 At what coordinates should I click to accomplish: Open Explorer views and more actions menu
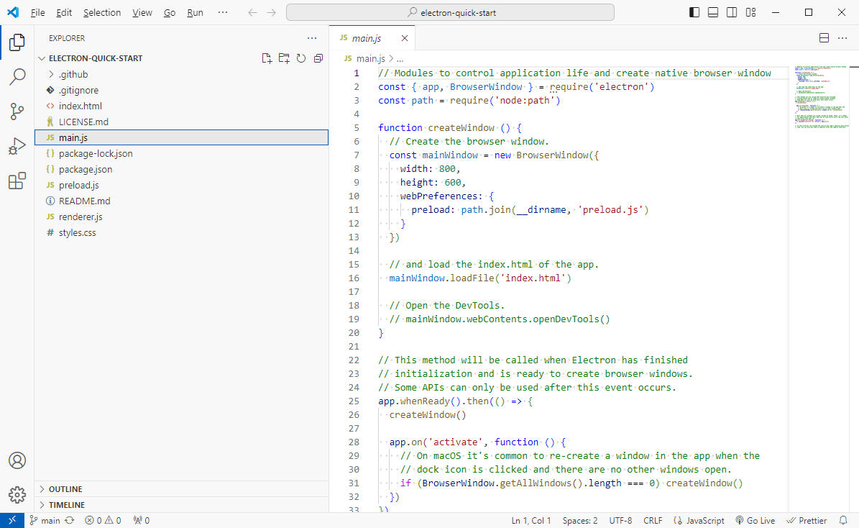(312, 38)
